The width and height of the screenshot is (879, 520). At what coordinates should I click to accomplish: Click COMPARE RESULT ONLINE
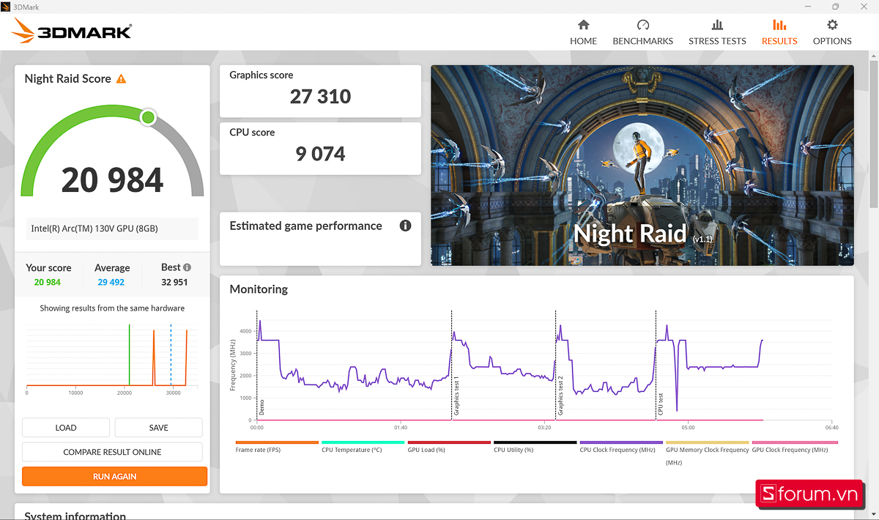[x=112, y=452]
